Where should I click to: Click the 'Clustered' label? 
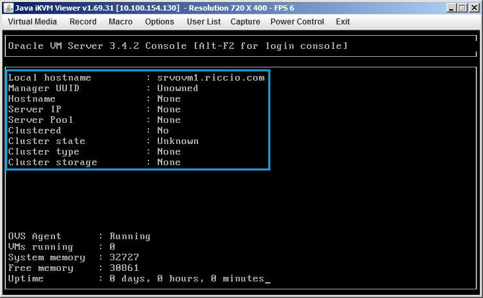point(35,130)
